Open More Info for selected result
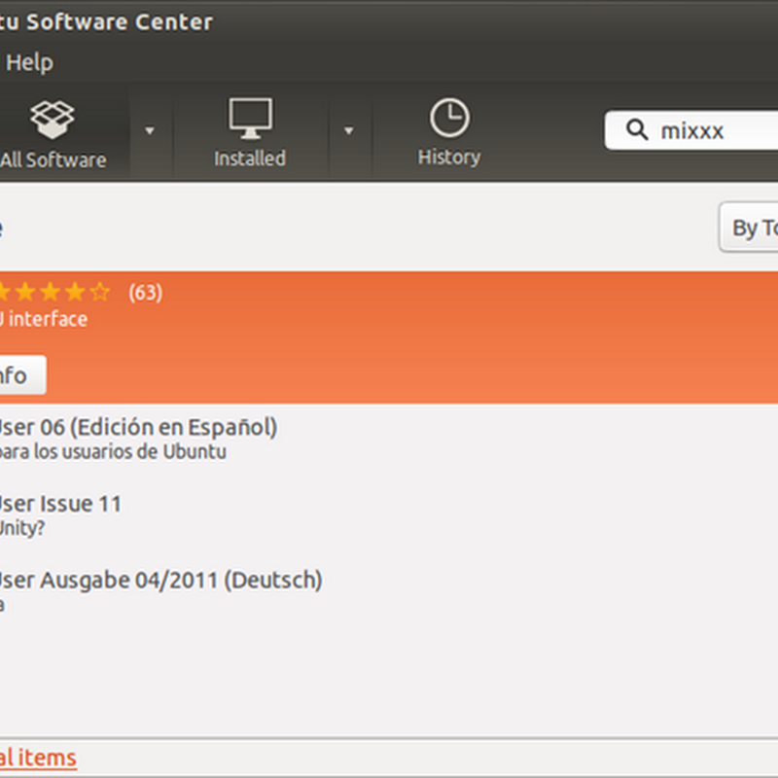The height and width of the screenshot is (778, 778). [22, 375]
